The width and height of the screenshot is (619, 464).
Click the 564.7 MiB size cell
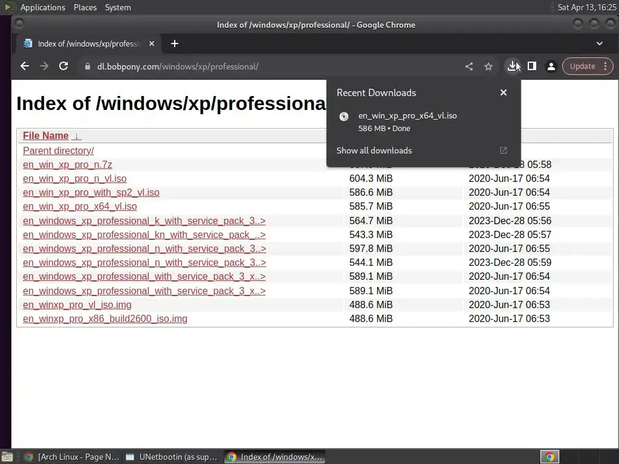pos(371,221)
